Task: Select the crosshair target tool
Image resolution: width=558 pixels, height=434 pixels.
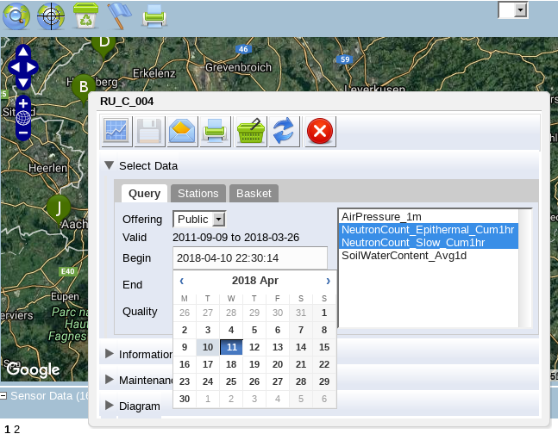Action: point(51,15)
